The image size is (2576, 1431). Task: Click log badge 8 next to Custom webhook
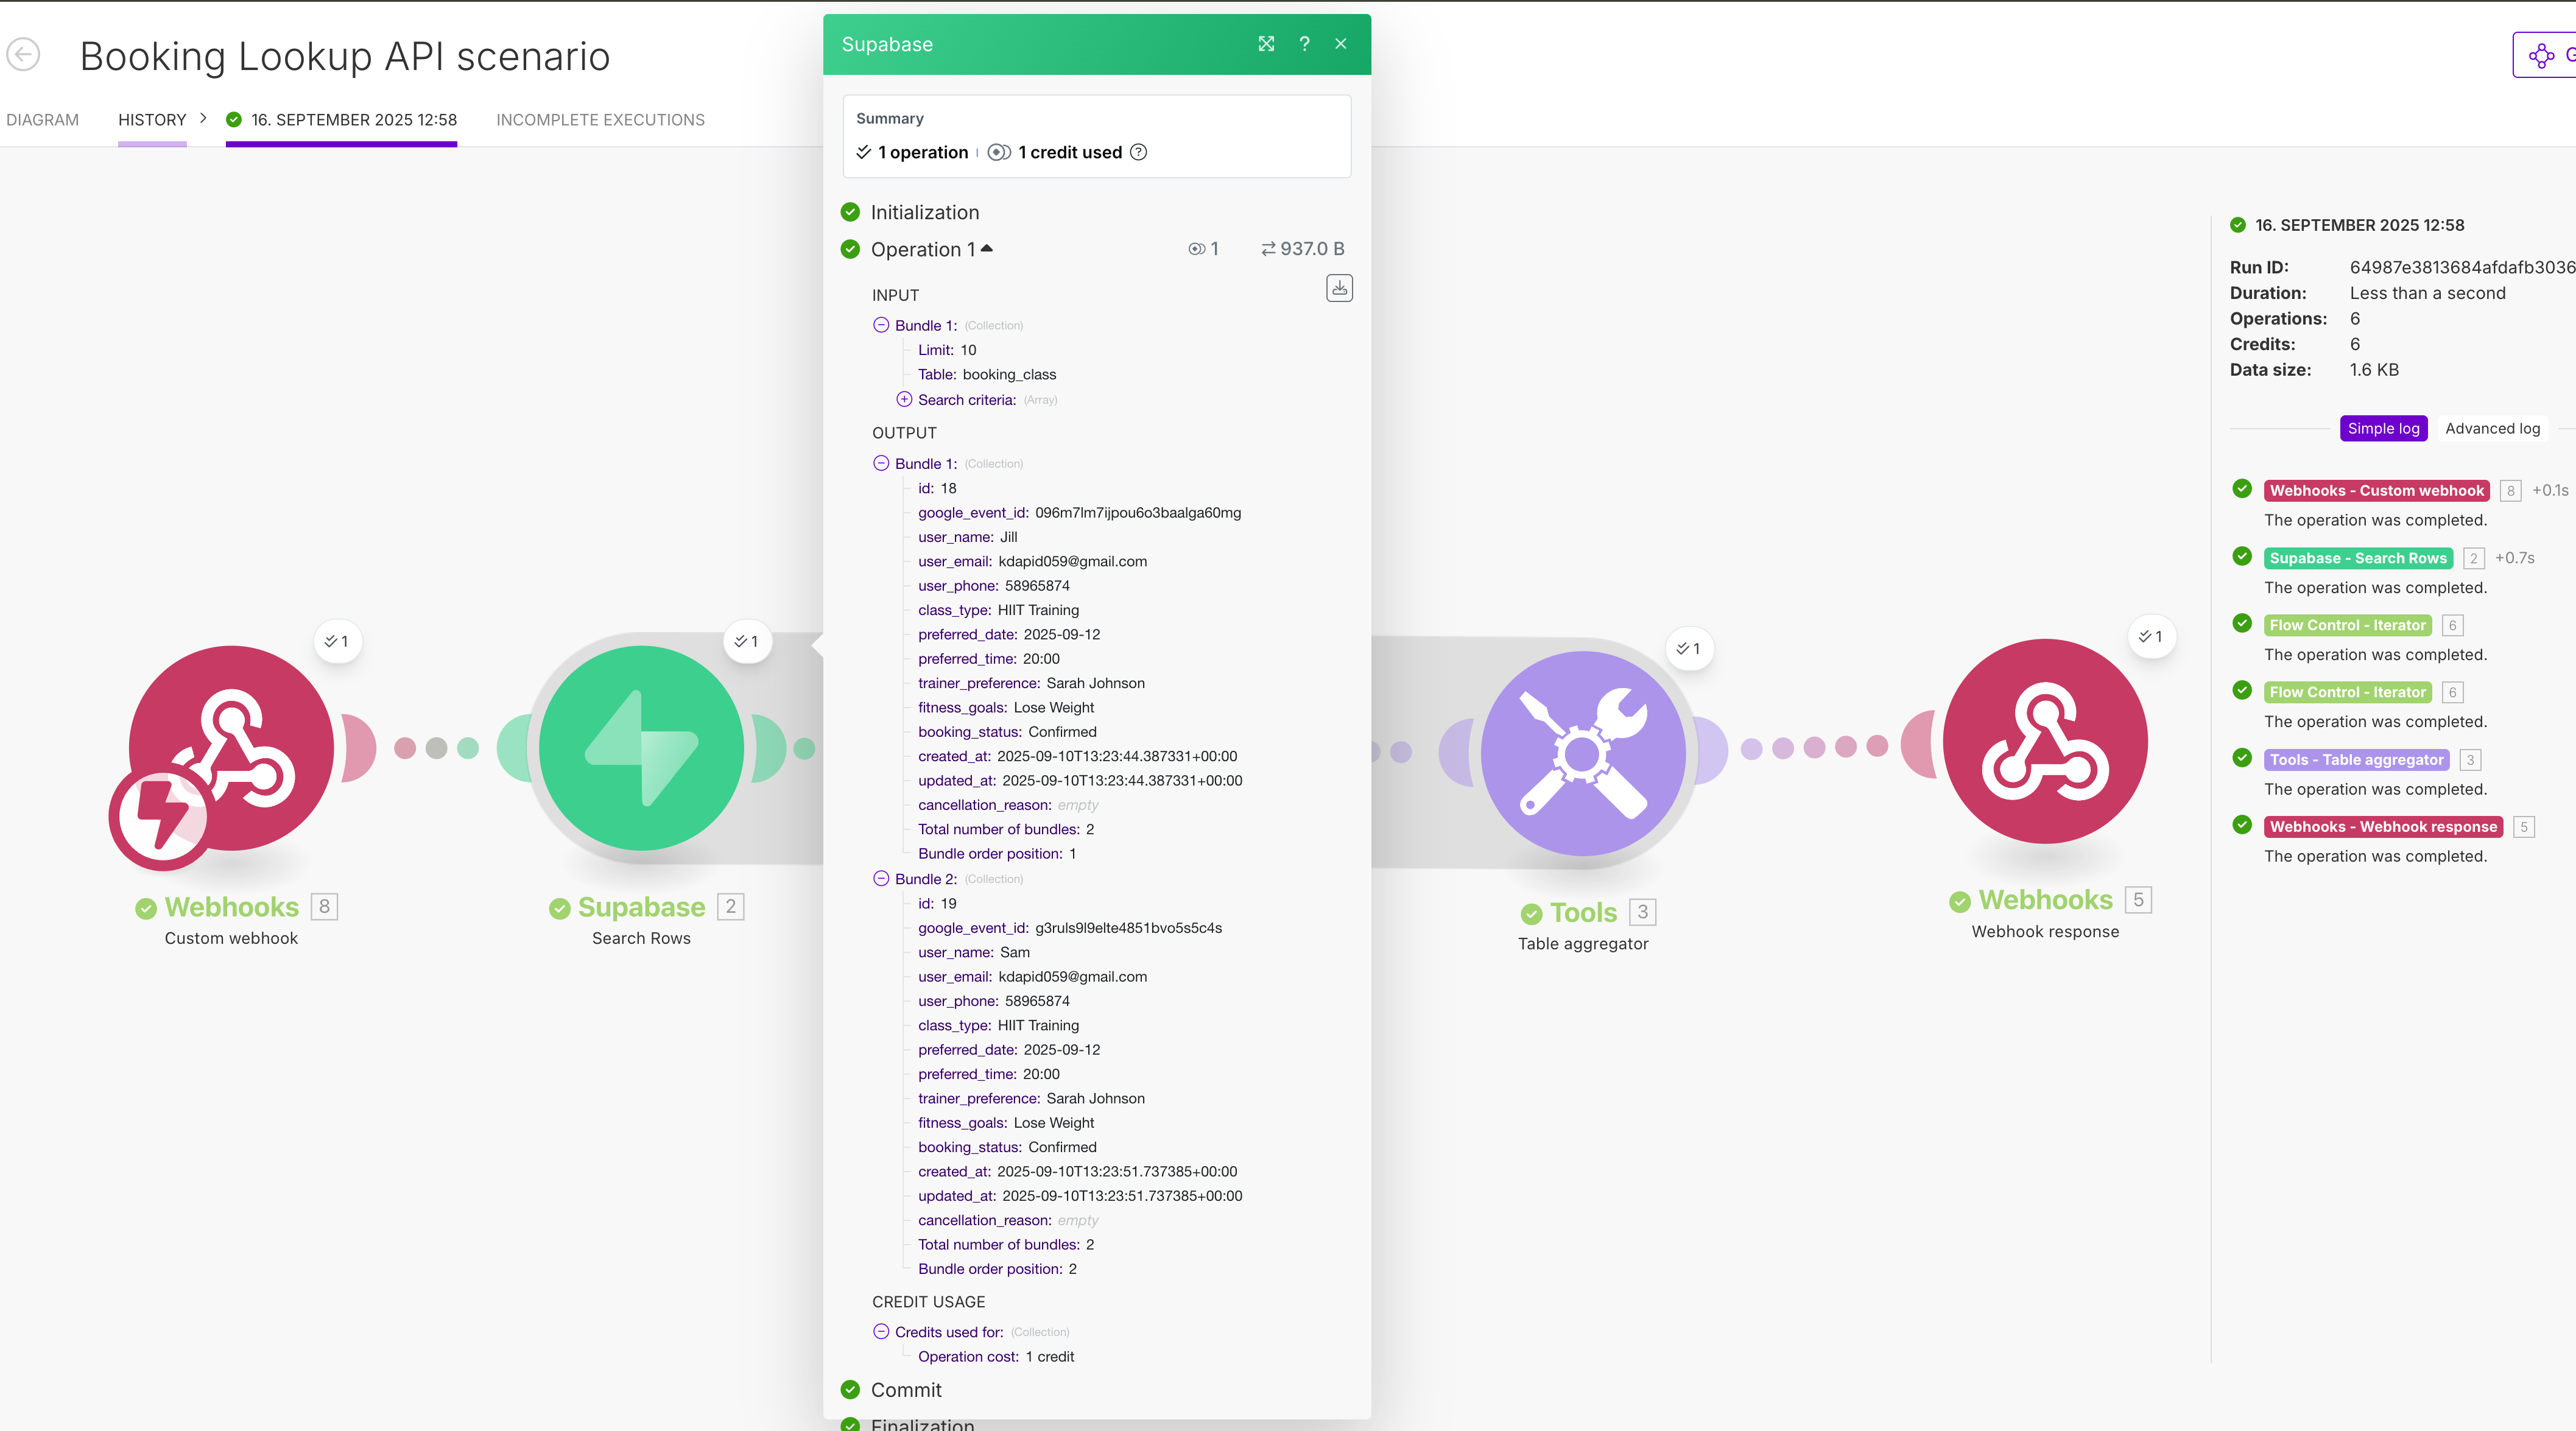(2510, 491)
